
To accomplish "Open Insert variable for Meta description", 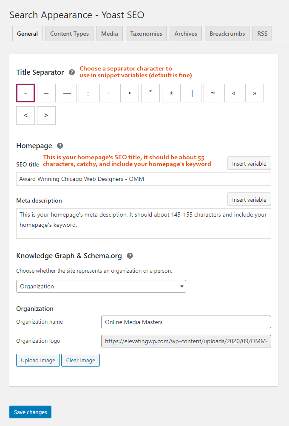I will coord(249,199).
